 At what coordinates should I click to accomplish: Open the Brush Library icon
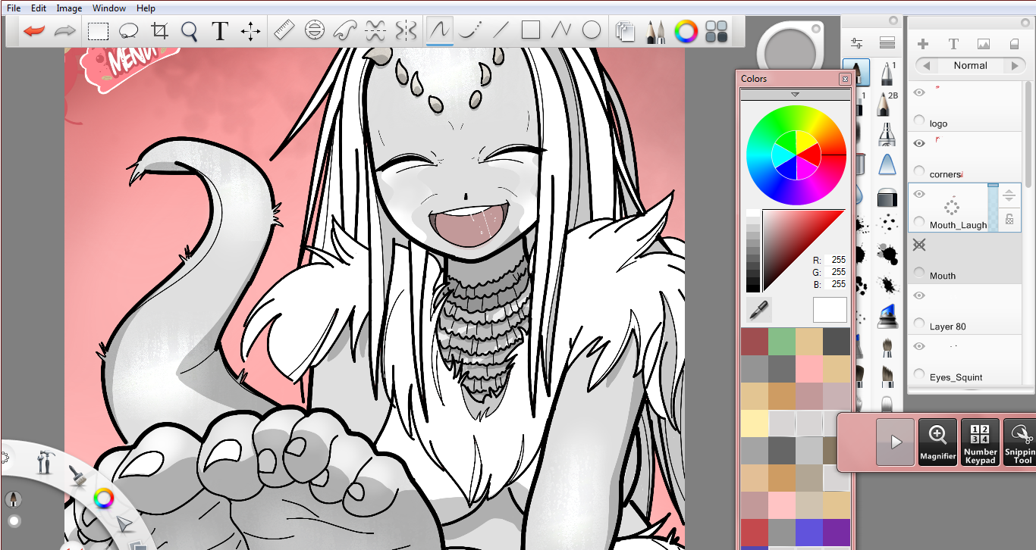point(887,43)
